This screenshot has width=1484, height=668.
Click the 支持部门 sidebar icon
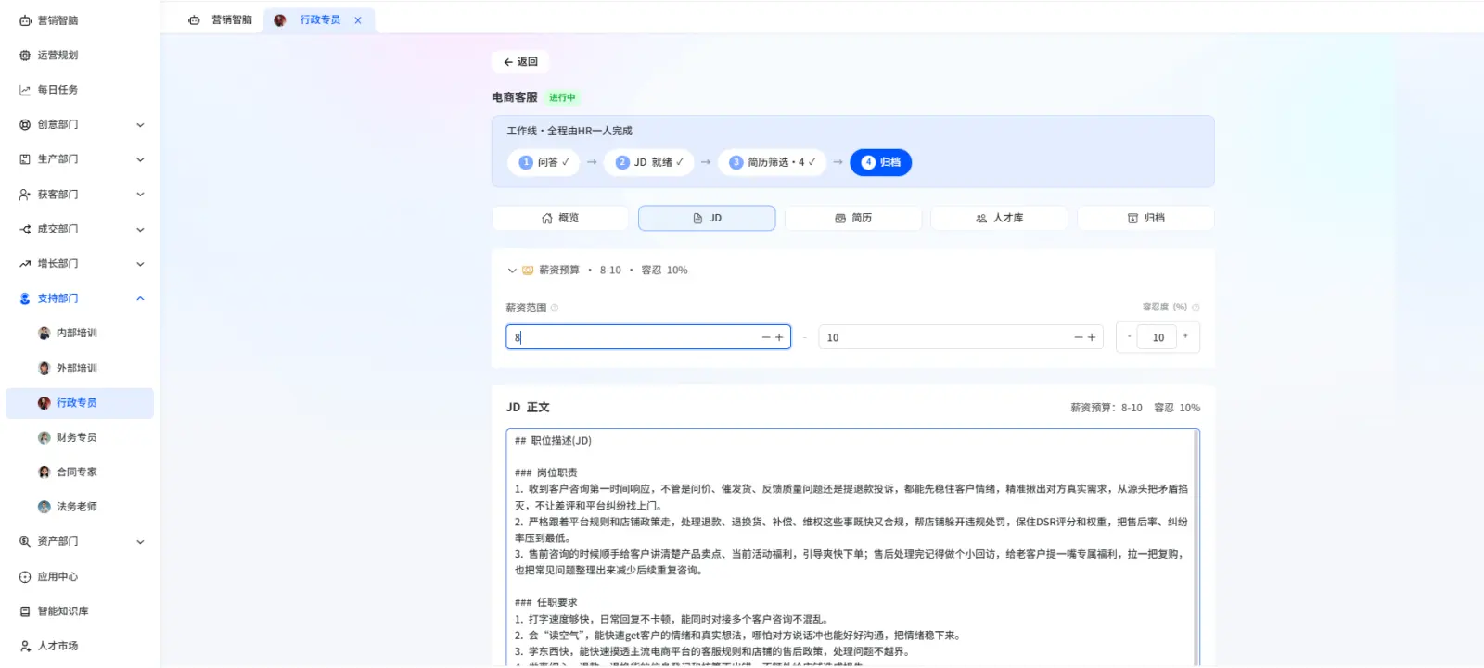(25, 298)
